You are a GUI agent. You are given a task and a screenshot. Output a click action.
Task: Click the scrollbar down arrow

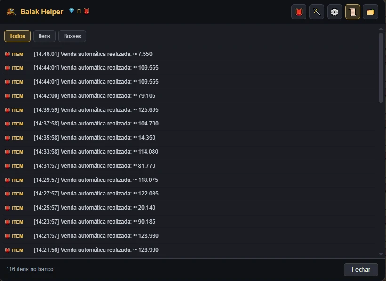(381, 254)
